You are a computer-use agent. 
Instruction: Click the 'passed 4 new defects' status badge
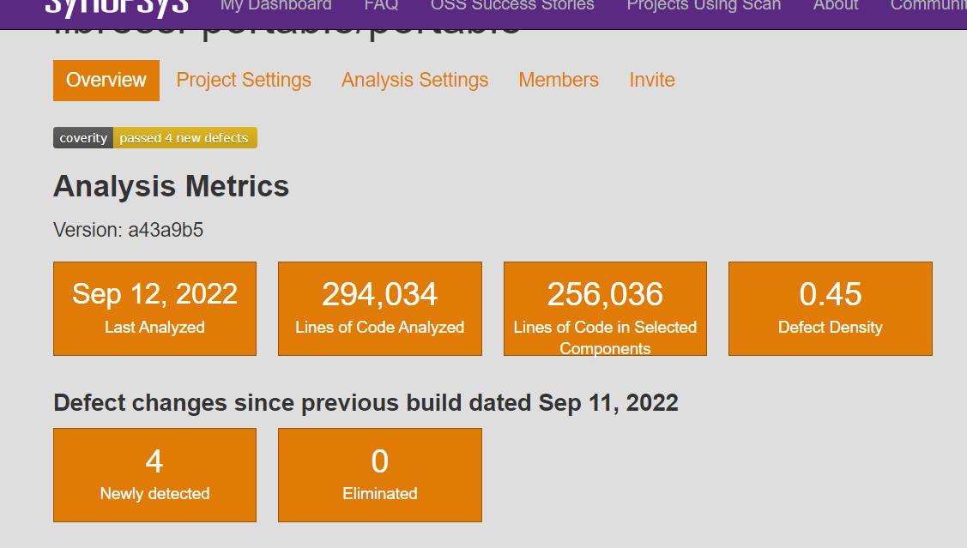tap(185, 137)
